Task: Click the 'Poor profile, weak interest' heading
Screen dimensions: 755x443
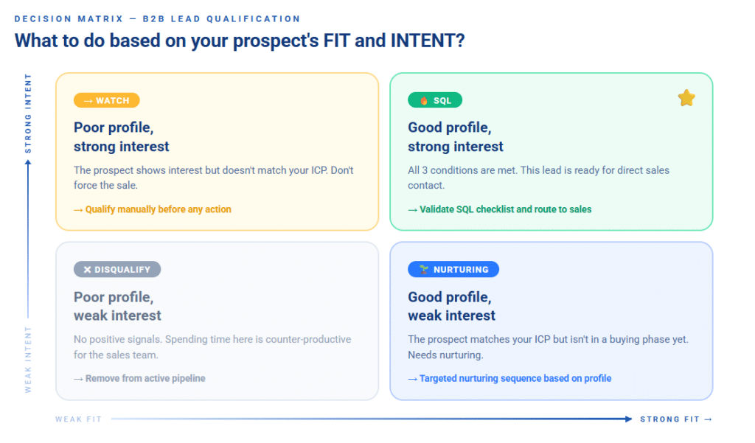Action: click(x=117, y=306)
